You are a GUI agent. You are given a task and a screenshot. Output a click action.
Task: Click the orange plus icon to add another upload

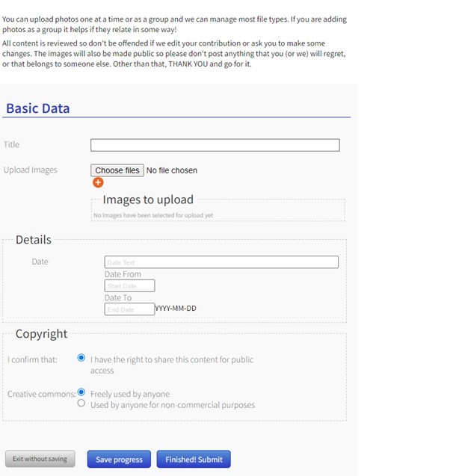point(98,182)
